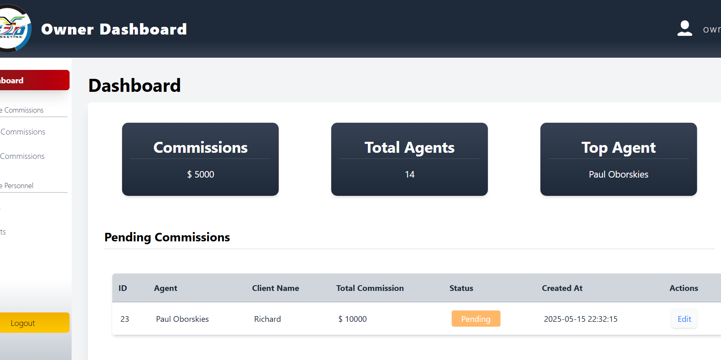Click the Agent column header

(x=166, y=288)
